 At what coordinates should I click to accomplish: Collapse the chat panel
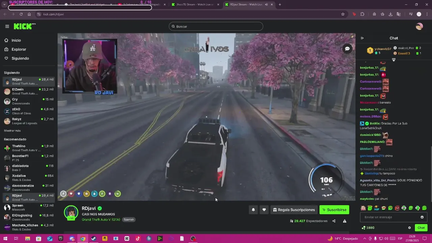(x=362, y=38)
